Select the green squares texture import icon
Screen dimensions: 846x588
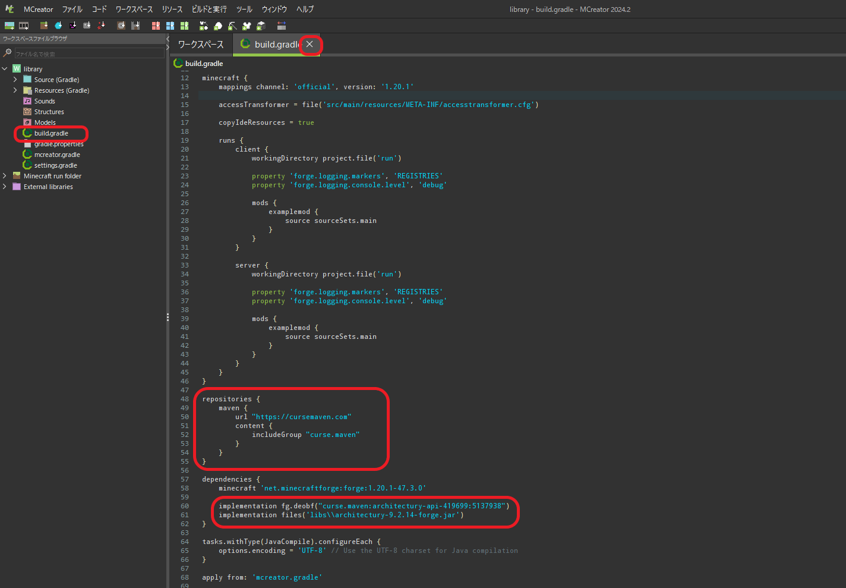pos(185,25)
